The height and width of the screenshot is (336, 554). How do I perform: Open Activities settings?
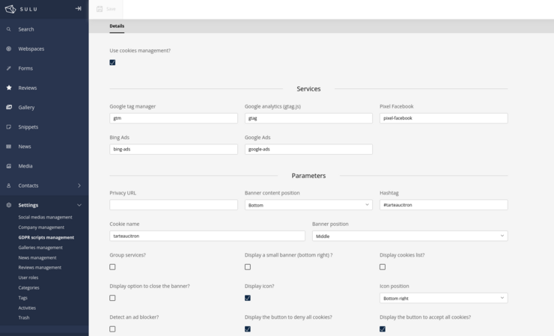click(x=27, y=308)
